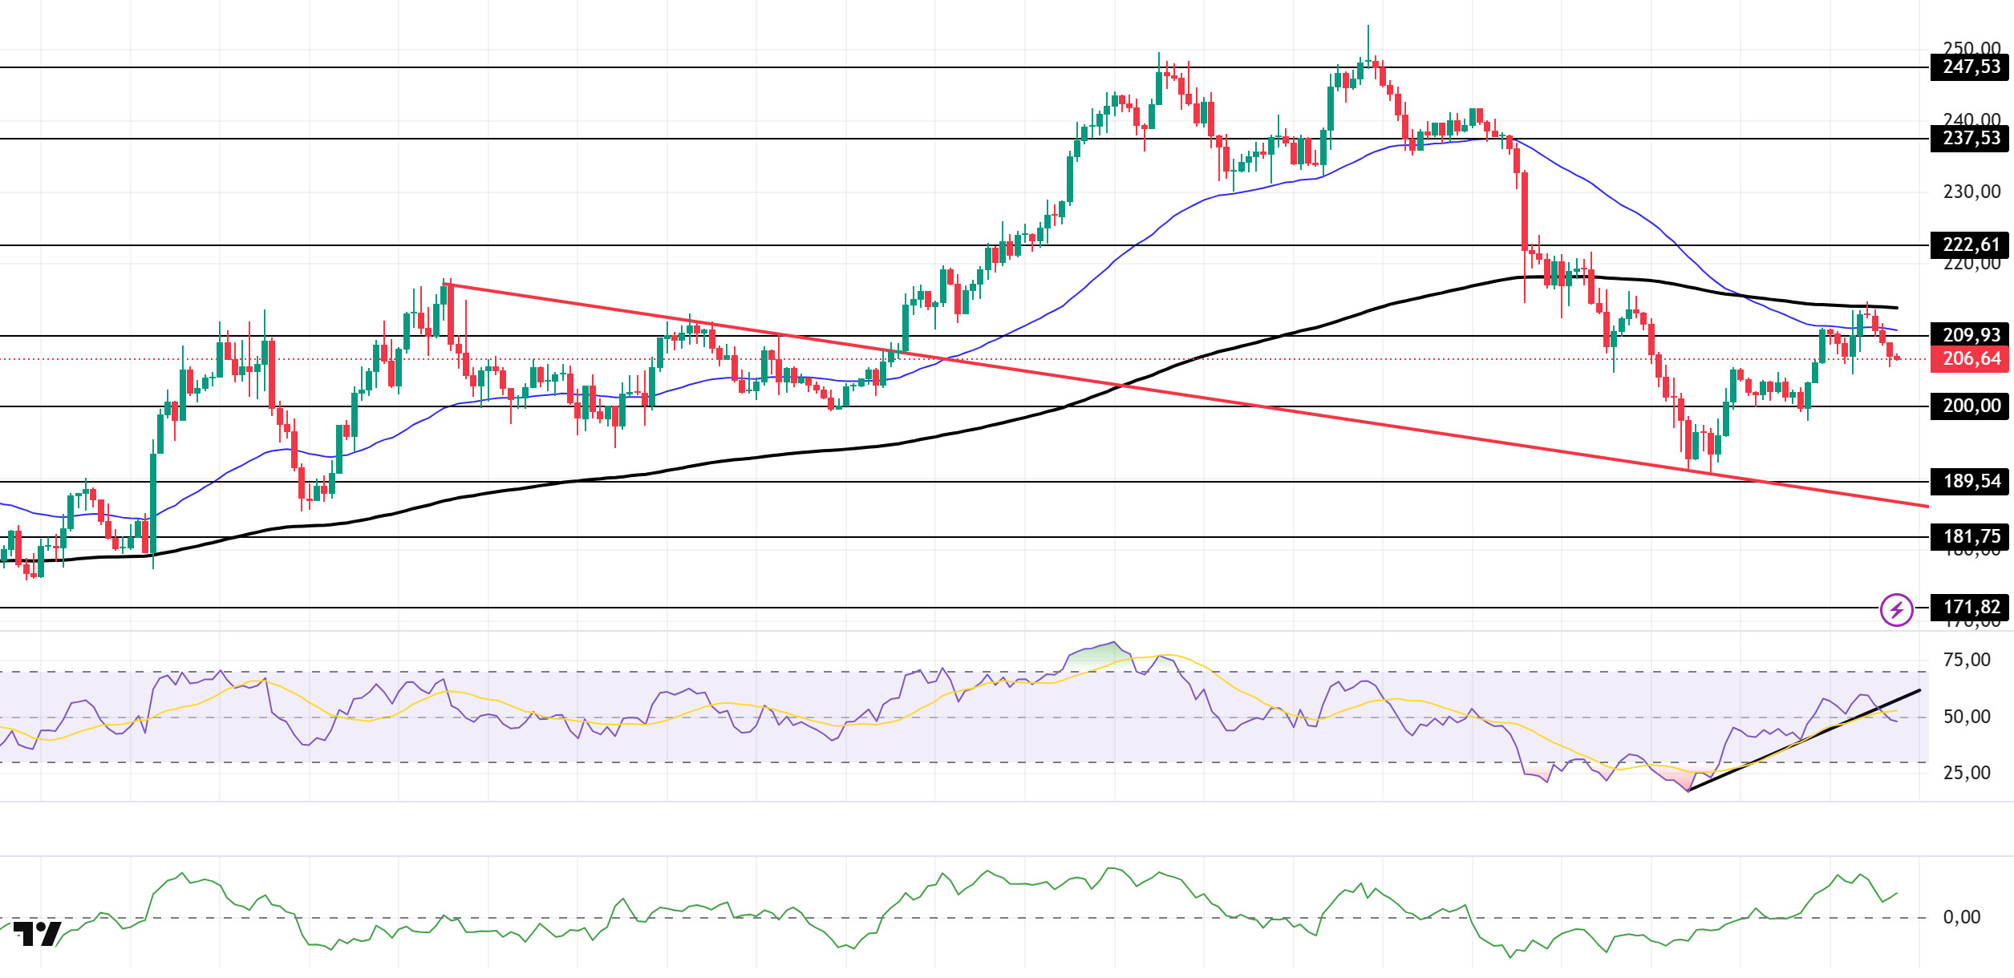The height and width of the screenshot is (978, 2014).
Task: Click the red 206,64 current price label
Action: coord(1971,359)
